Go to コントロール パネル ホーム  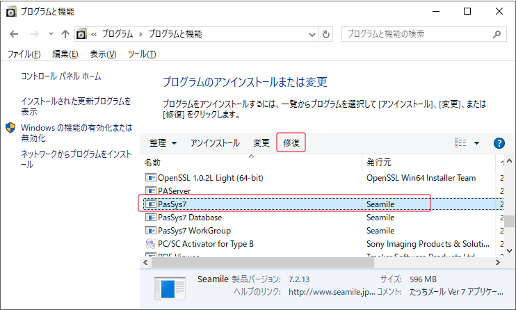point(61,76)
